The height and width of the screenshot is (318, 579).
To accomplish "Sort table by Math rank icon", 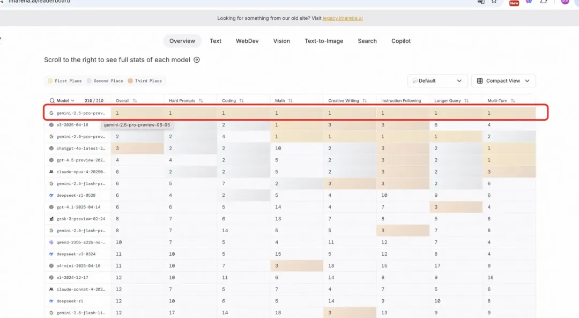I will (x=291, y=101).
